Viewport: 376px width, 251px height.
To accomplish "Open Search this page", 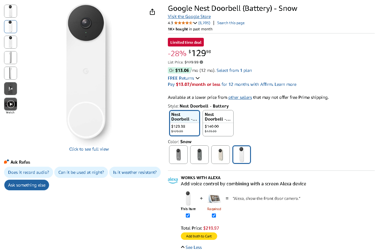I will coord(231,23).
